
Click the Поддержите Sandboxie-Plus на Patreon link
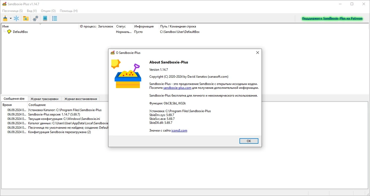332,18
